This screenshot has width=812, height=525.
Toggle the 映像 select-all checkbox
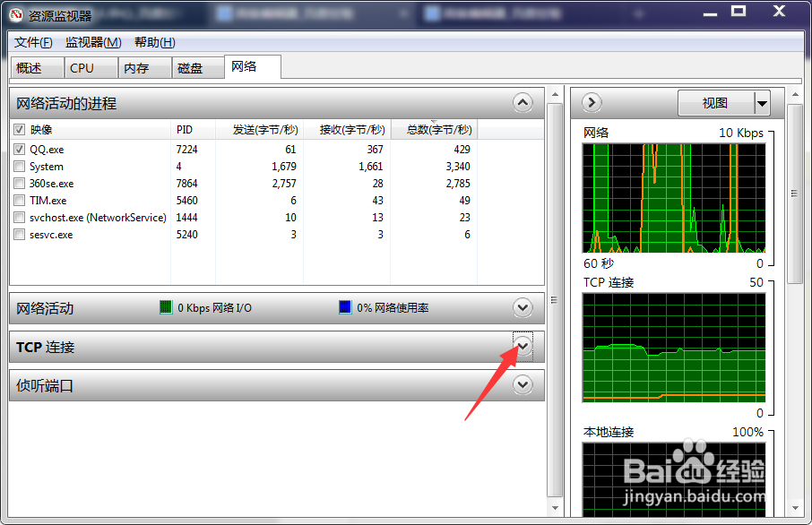click(19, 129)
